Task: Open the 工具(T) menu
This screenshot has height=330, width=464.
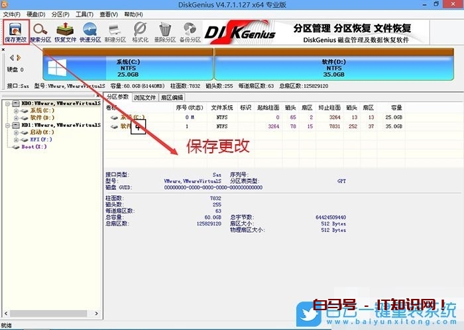Action: 84,14
